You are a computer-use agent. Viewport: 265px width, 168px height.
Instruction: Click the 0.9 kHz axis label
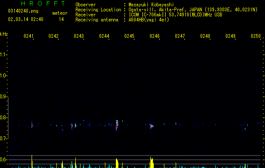pos(3,97)
